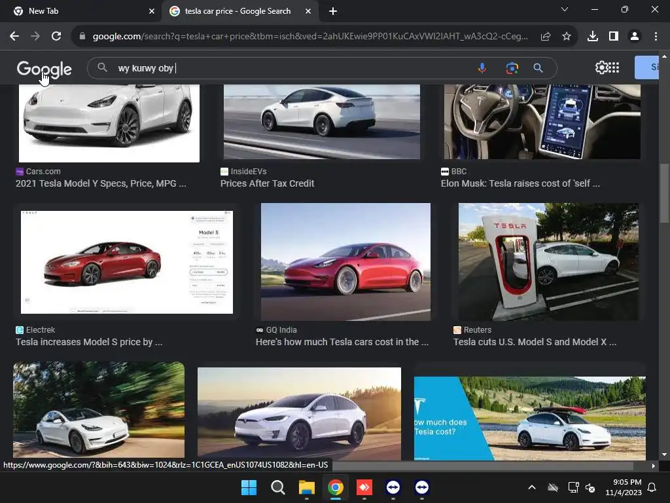Open BBC Tesla interior image
The height and width of the screenshot is (503, 670).
pos(542,122)
